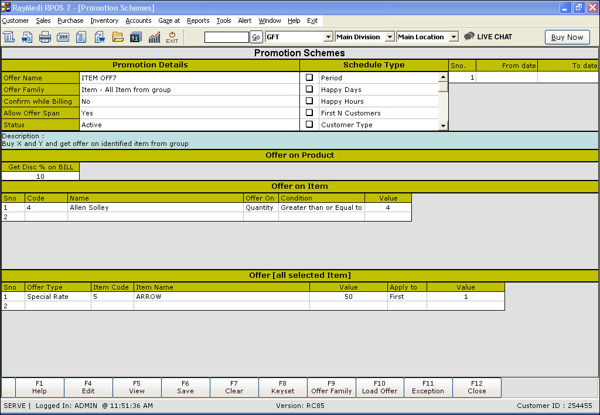Open the Main Division dropdown
600x415 pixels.
pos(390,37)
